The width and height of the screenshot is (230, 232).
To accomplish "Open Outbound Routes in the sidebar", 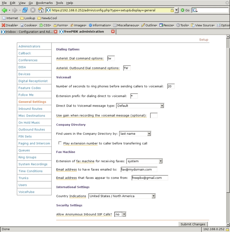I will click(31, 130).
